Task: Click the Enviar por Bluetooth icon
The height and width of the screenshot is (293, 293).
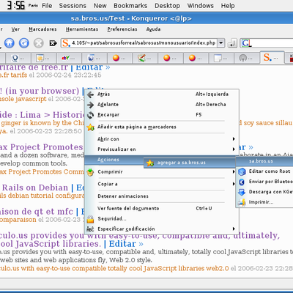Action: tap(242, 182)
